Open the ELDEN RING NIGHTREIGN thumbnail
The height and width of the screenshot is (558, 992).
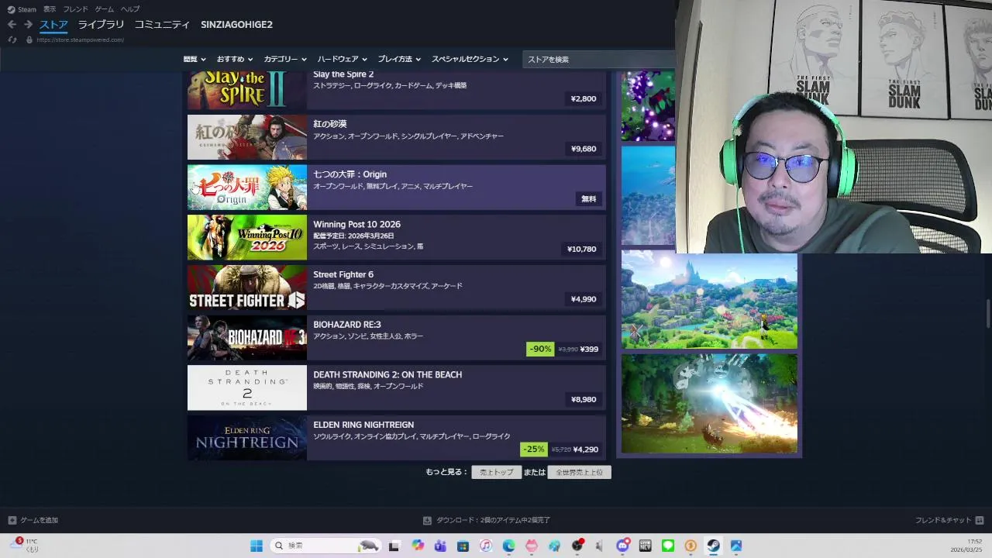pos(247,438)
